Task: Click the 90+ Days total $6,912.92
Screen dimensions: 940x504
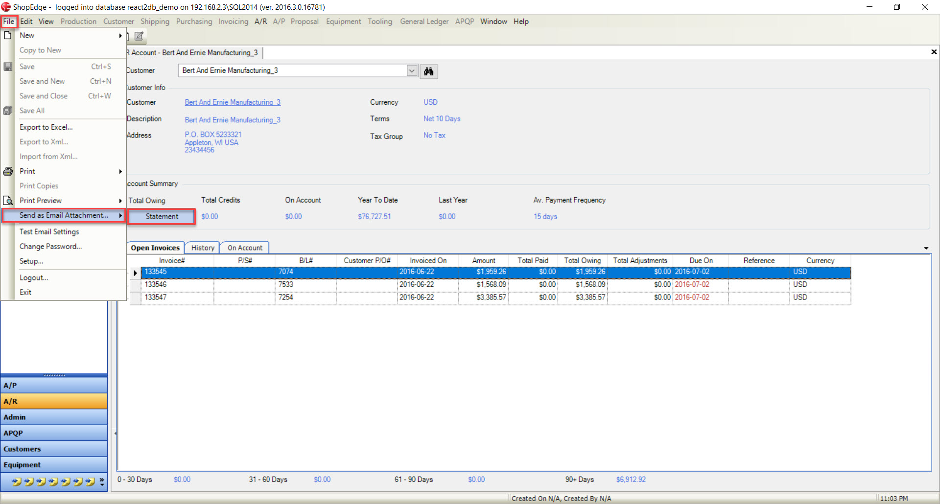Action: click(x=631, y=480)
